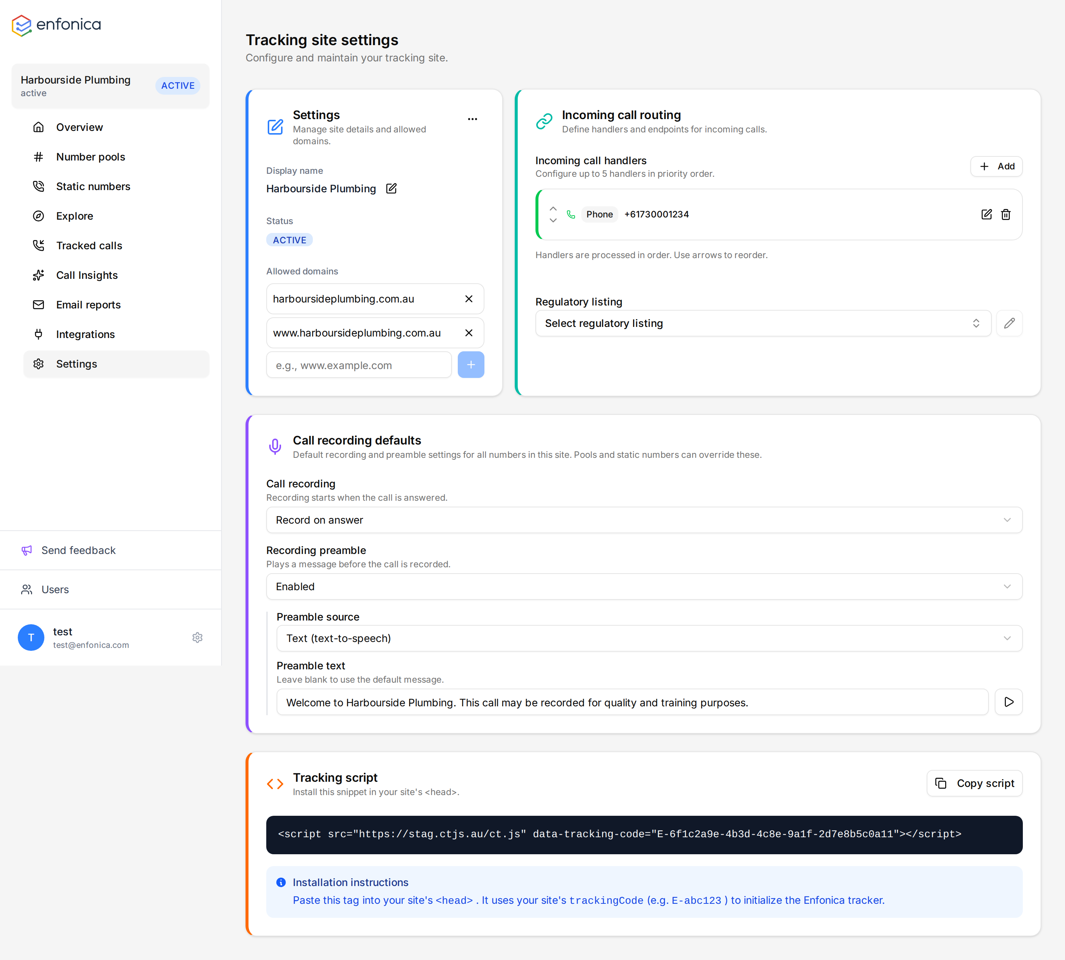1065x960 pixels.
Task: Edit the +61730001234 phone handler
Action: point(986,214)
